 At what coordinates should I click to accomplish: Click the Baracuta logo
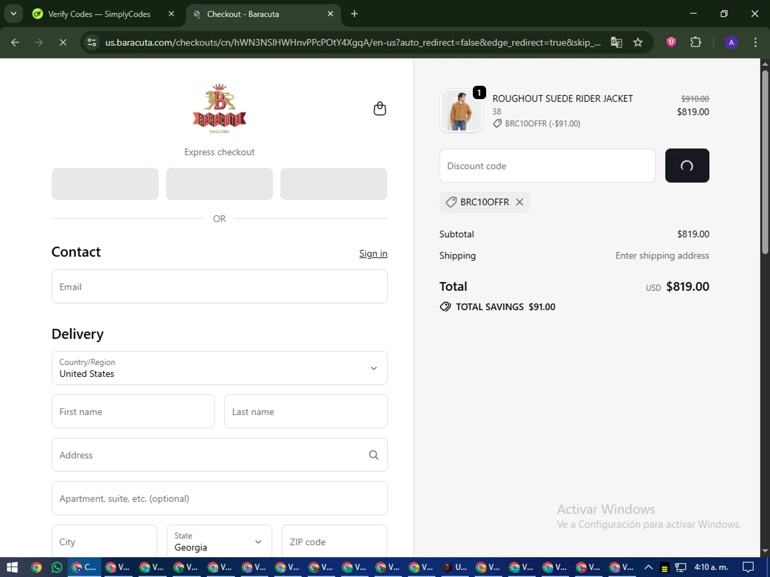219,108
